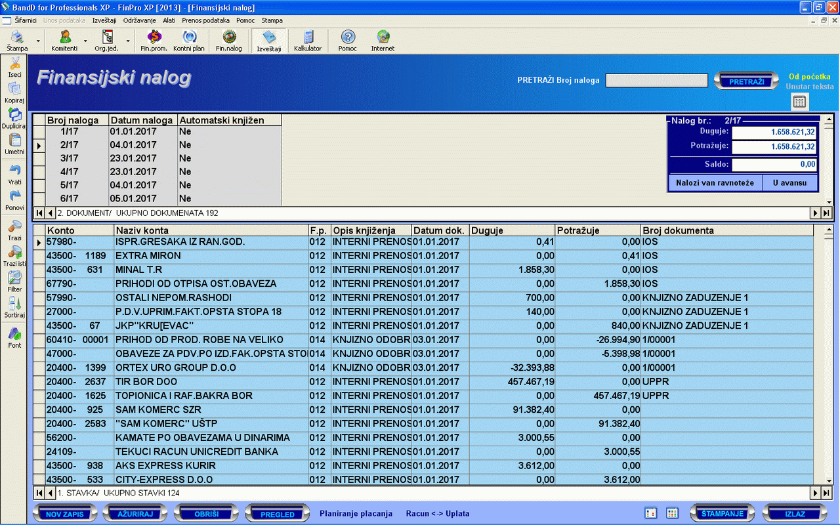Go to next record in stavki navigator
Image resolution: width=840 pixels, height=525 pixels.
coord(816,493)
